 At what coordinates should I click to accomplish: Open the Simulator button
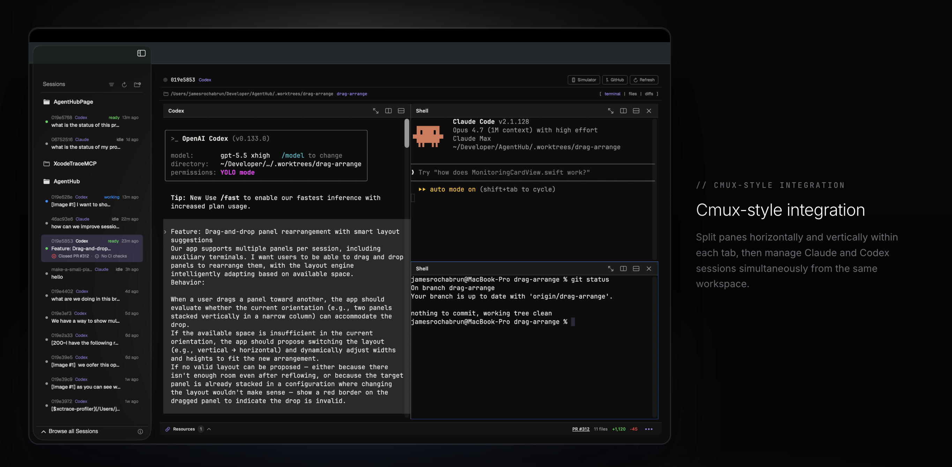[583, 80]
